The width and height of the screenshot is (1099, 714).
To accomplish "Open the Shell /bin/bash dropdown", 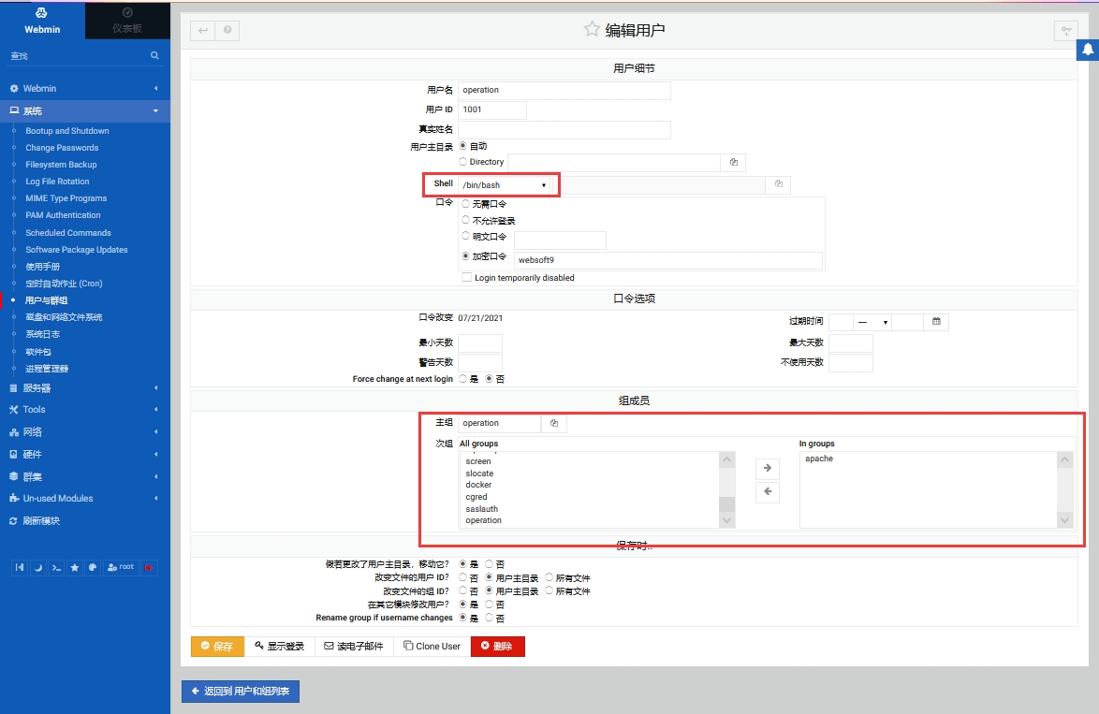I will (505, 185).
